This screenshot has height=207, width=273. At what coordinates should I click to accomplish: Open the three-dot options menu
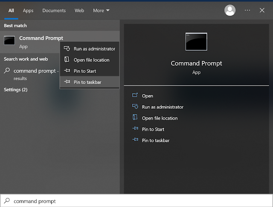click(247, 10)
